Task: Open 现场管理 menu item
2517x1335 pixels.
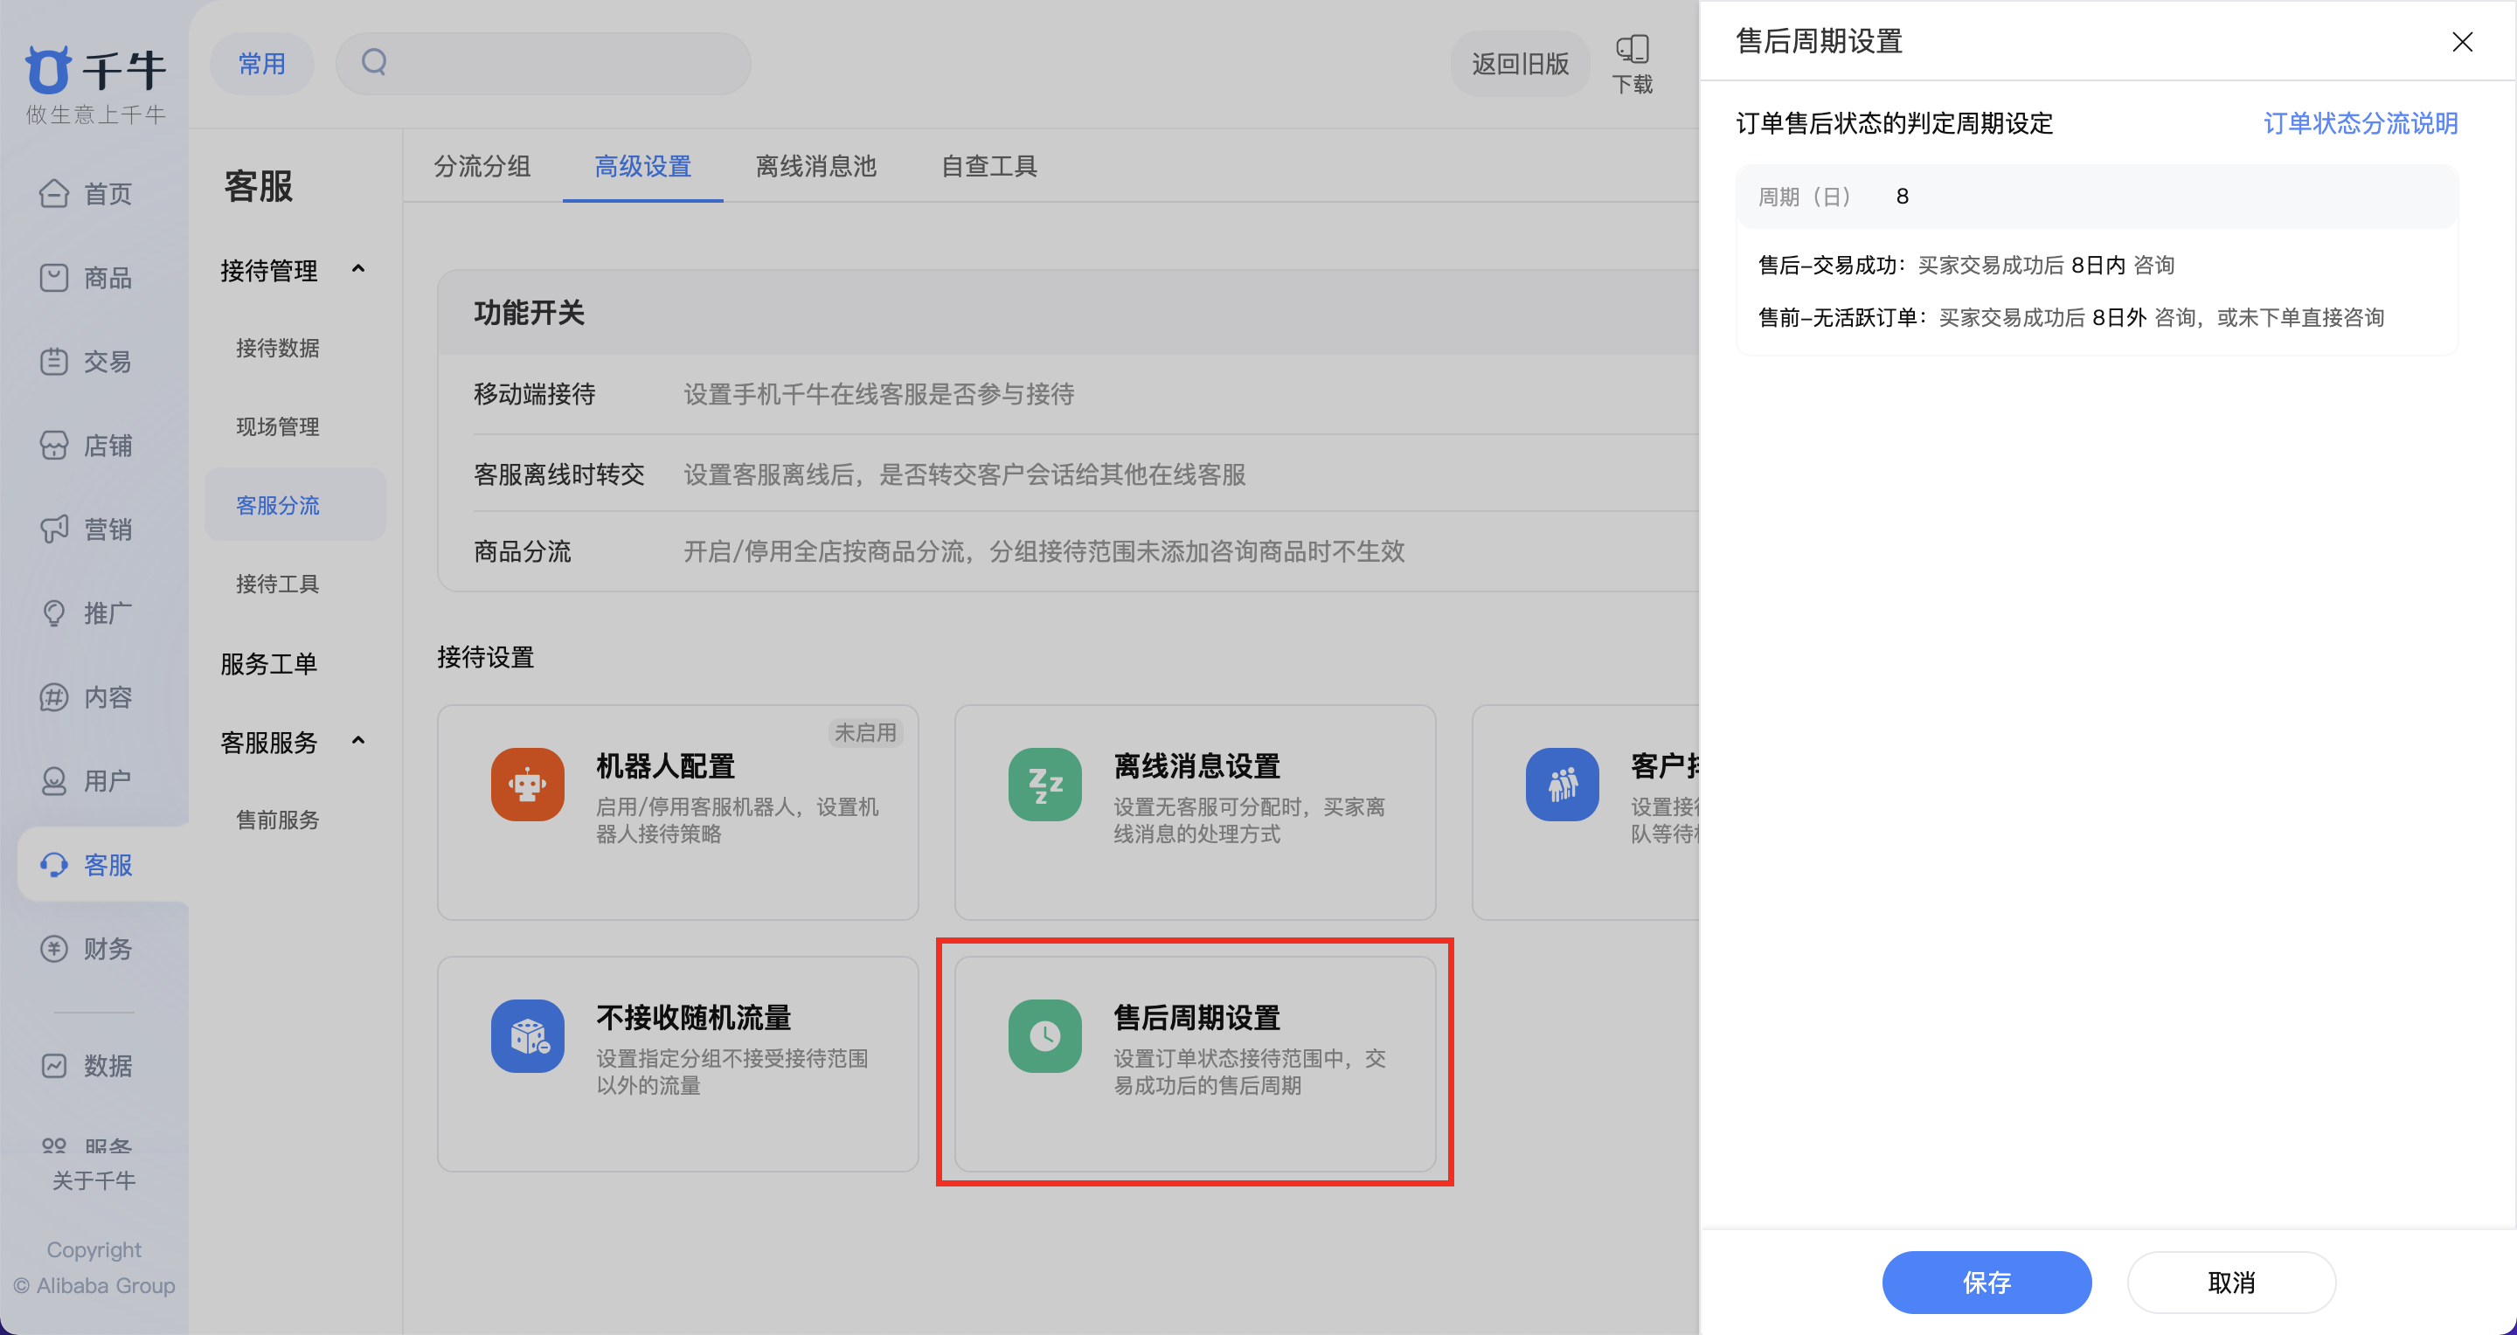Action: click(278, 426)
